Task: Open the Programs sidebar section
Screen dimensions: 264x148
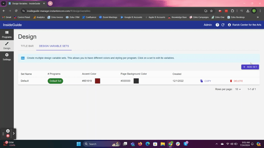Action: pos(7,35)
